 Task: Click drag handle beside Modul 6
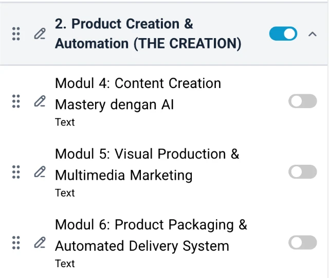[x=16, y=242]
